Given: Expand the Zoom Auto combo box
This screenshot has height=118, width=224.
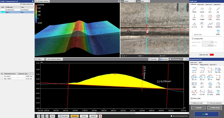Looking at the screenshot, I should tap(145, 1).
